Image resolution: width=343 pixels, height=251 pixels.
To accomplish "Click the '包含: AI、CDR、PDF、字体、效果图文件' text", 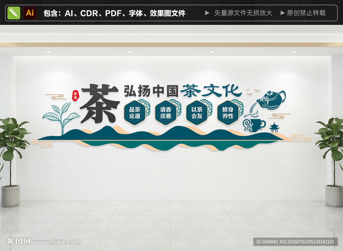I will pyautogui.click(x=115, y=13).
